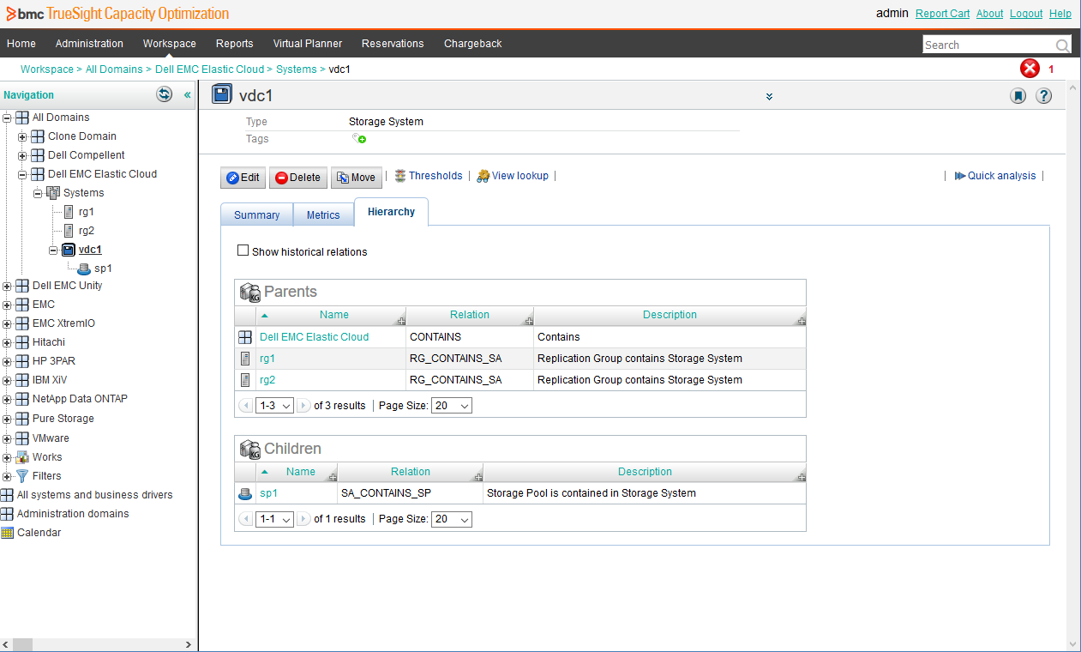Select sp1 in the navigation tree
1081x652 pixels.
click(x=103, y=269)
